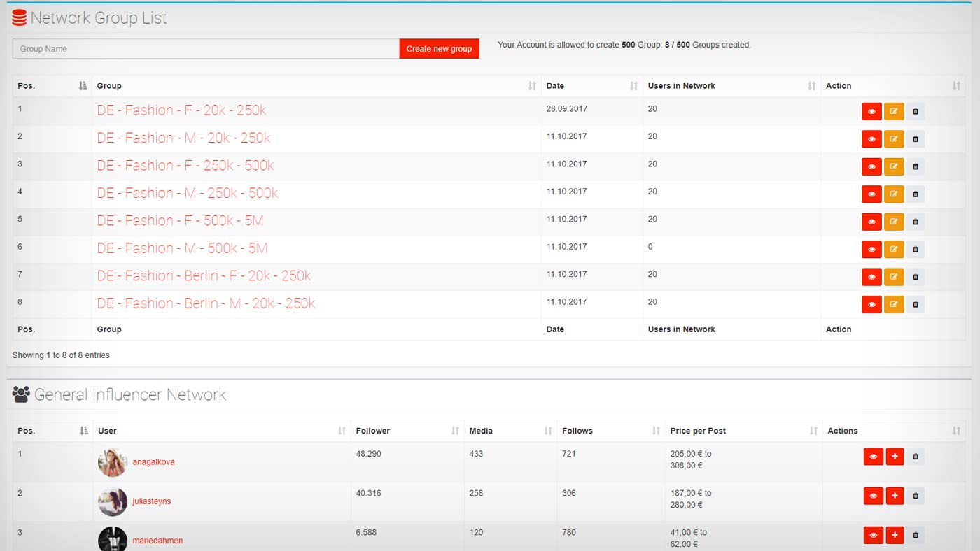
Task: Delete group DE - Fashion - F - 250k - 500k
Action: tap(916, 167)
